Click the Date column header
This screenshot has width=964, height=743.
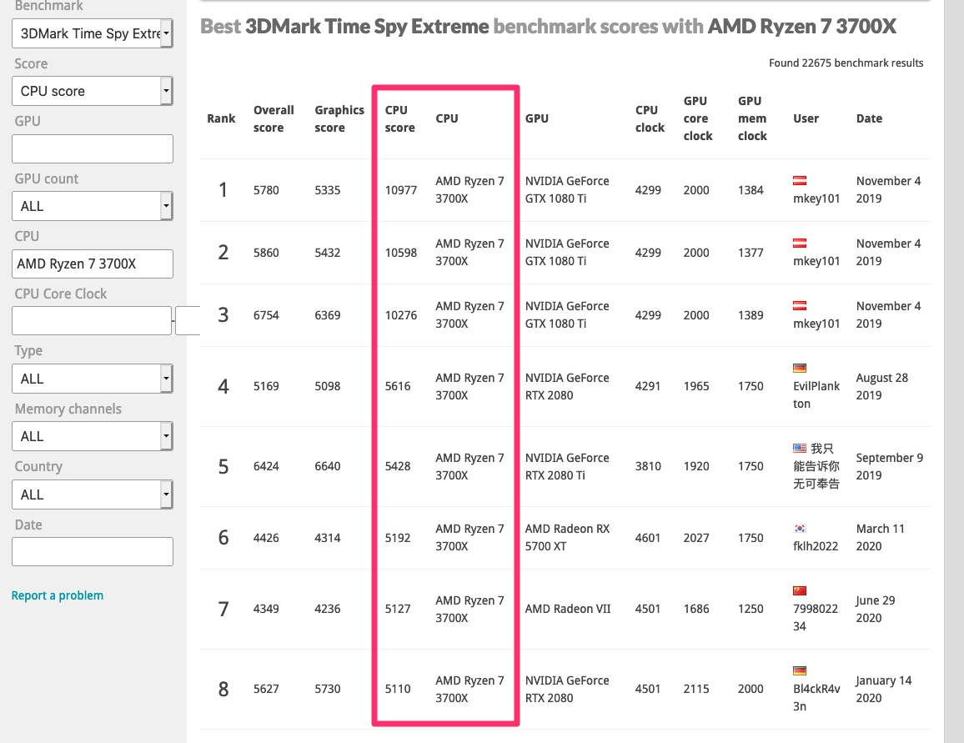869,118
